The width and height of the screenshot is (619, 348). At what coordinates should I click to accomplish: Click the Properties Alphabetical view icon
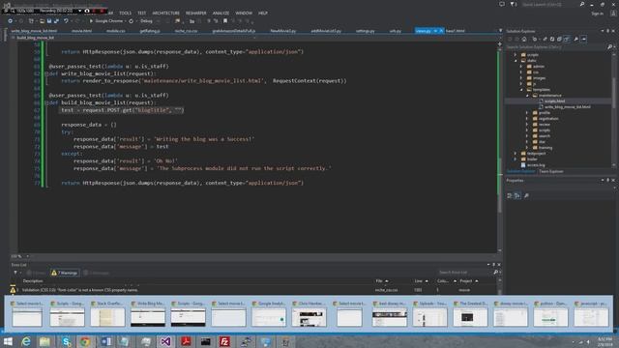[517, 195]
